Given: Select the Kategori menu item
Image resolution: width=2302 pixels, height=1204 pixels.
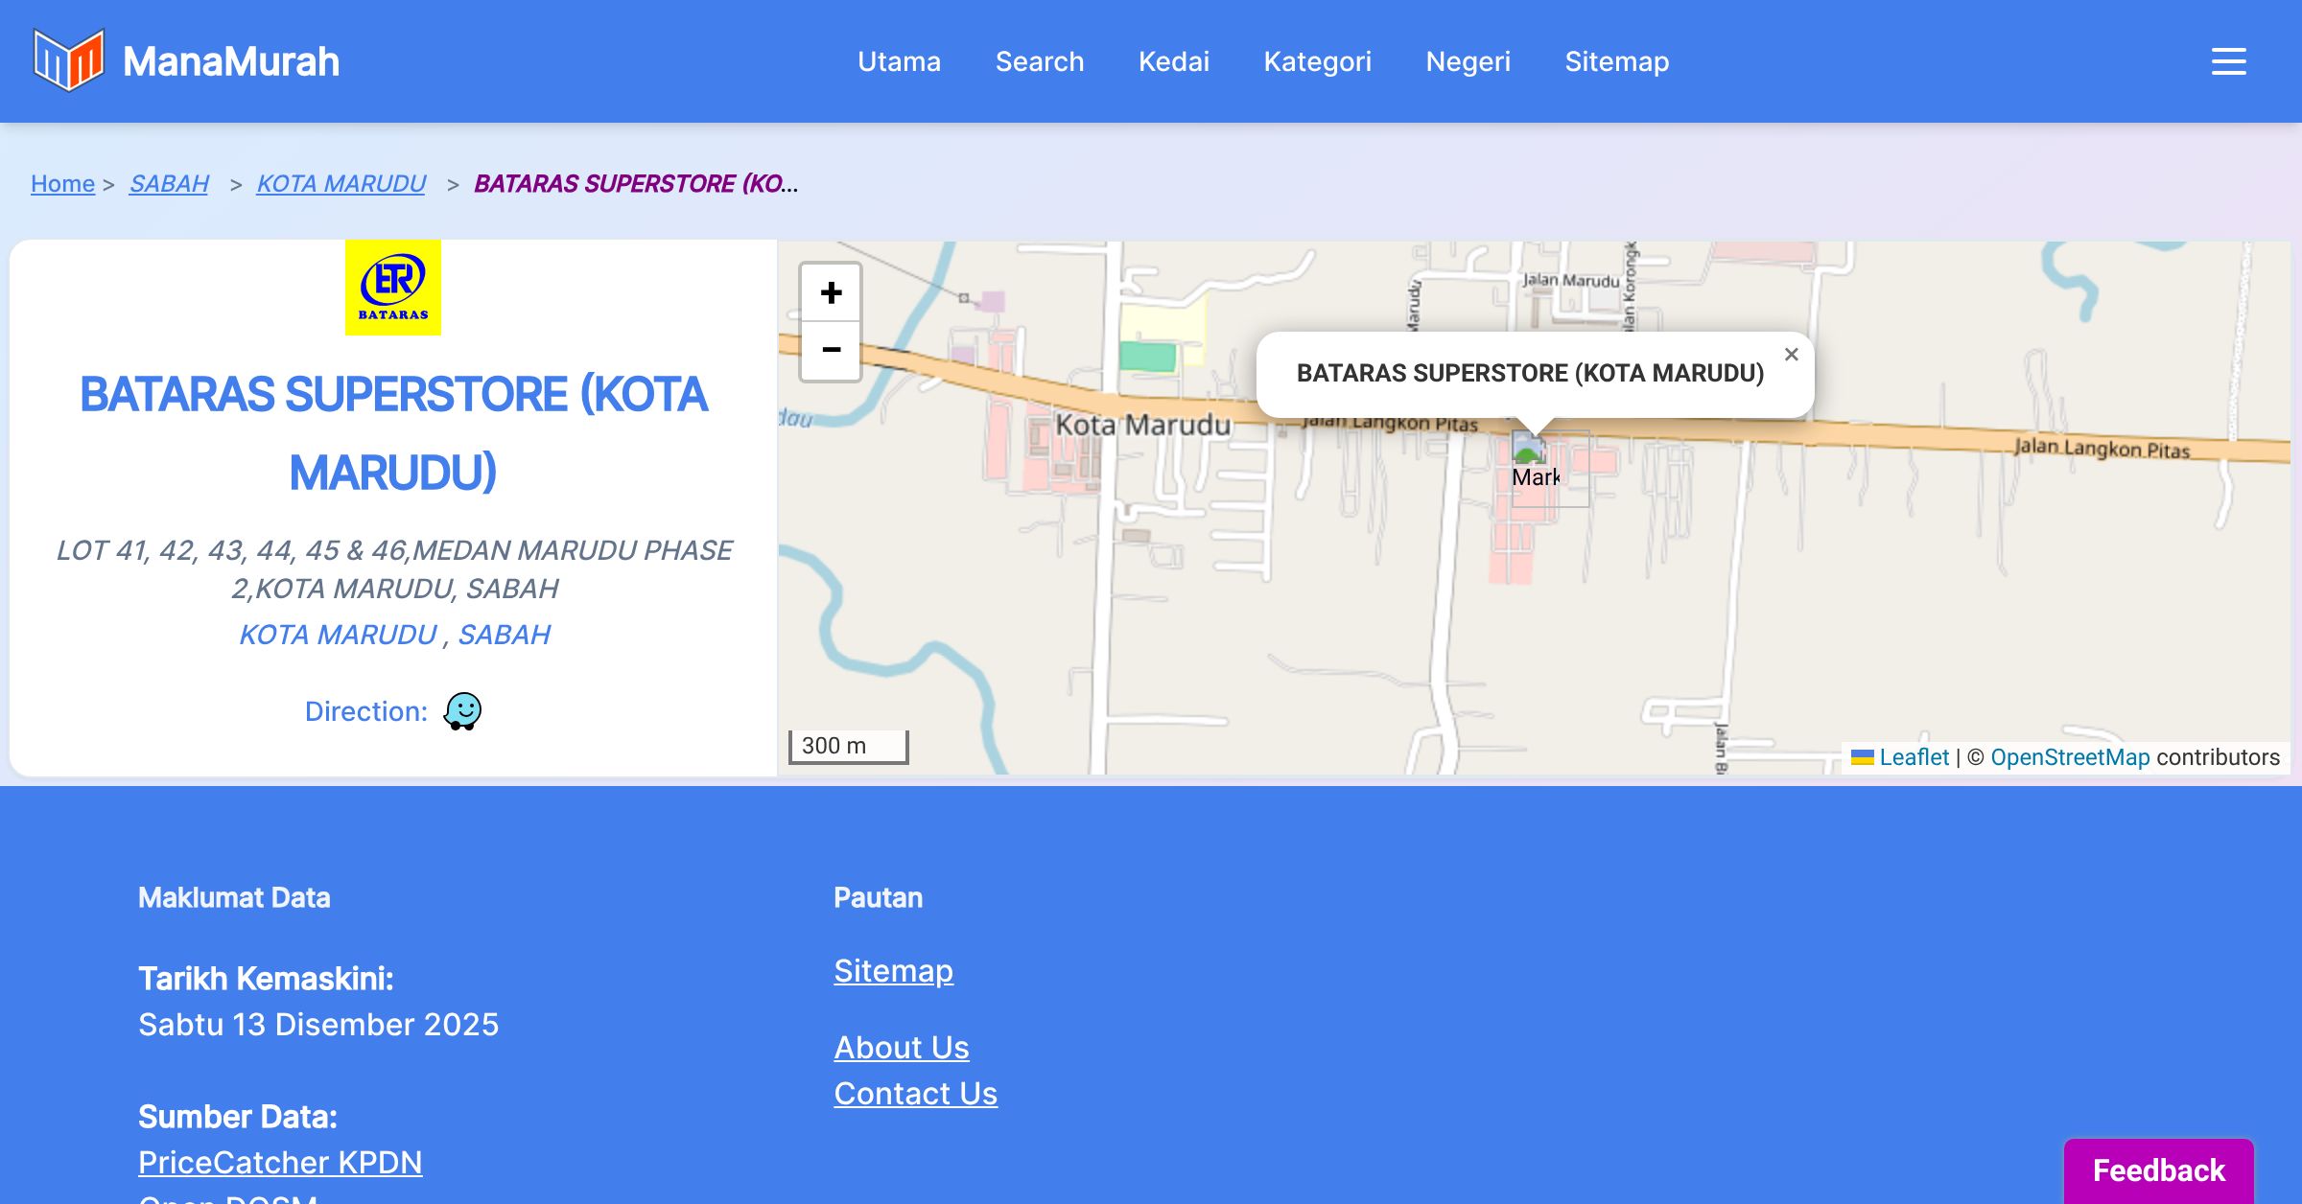Looking at the screenshot, I should (x=1317, y=61).
